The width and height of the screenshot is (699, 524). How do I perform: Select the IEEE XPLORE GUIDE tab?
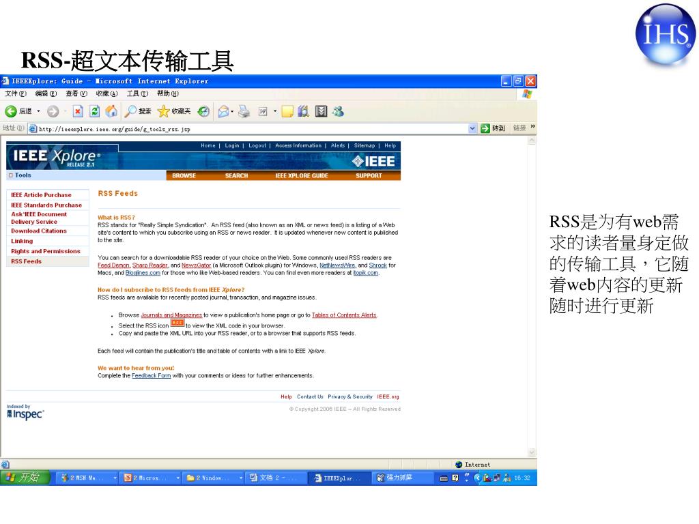tap(301, 175)
